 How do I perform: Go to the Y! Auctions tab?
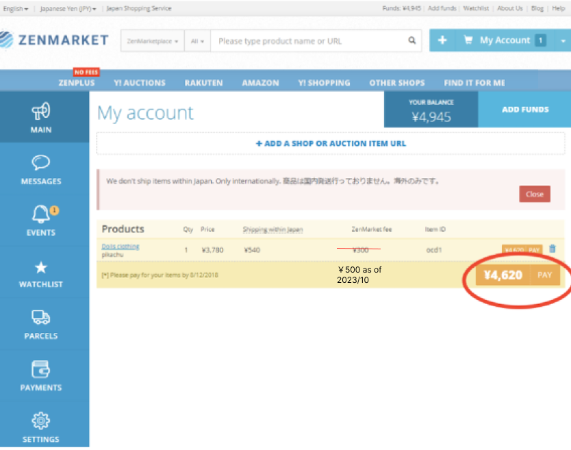pyautogui.click(x=140, y=83)
